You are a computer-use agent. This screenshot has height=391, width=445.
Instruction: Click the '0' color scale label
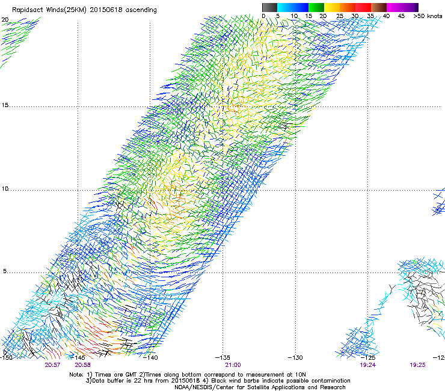[263, 16]
